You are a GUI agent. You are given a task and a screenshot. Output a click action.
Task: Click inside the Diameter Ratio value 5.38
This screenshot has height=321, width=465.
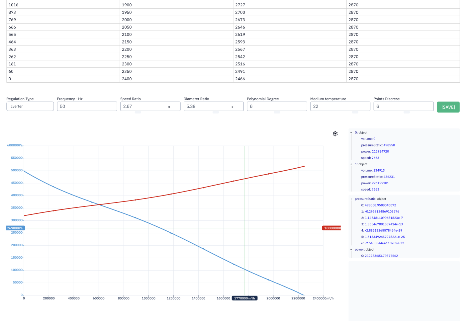point(191,106)
